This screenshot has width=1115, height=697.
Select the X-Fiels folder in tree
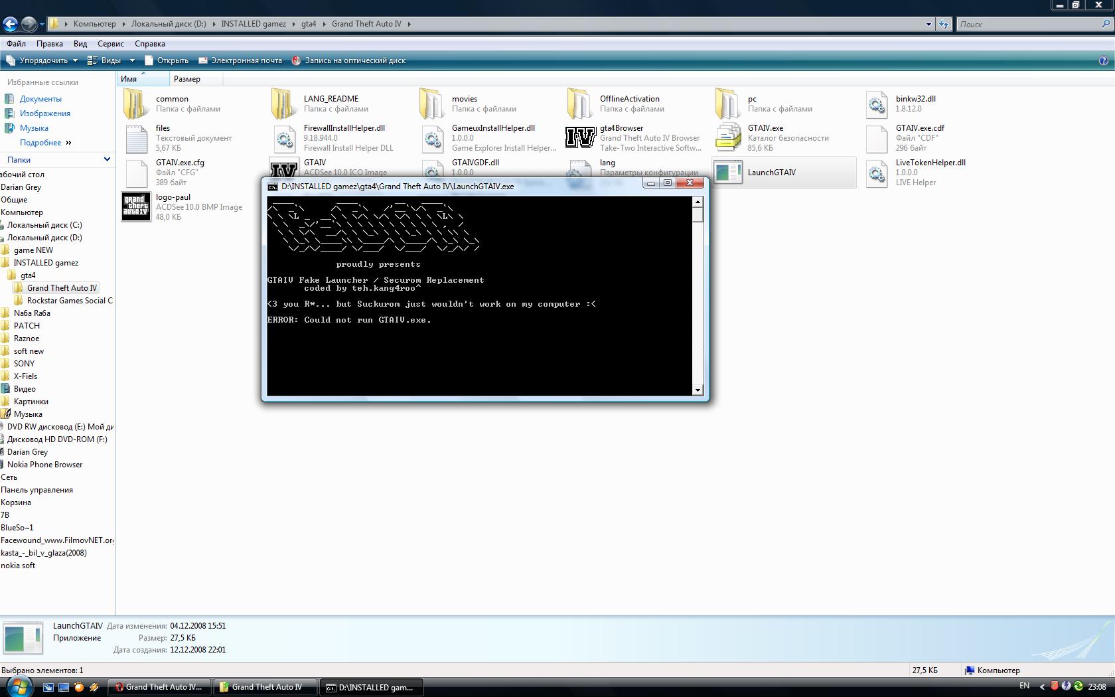(x=25, y=376)
